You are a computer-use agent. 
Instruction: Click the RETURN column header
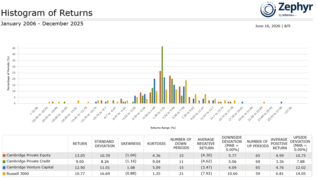(x=80, y=144)
